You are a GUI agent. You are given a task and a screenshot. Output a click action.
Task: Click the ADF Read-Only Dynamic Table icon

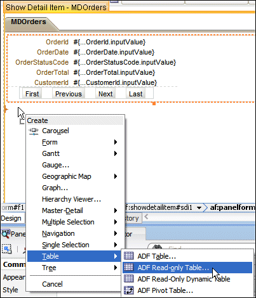coord(128,279)
